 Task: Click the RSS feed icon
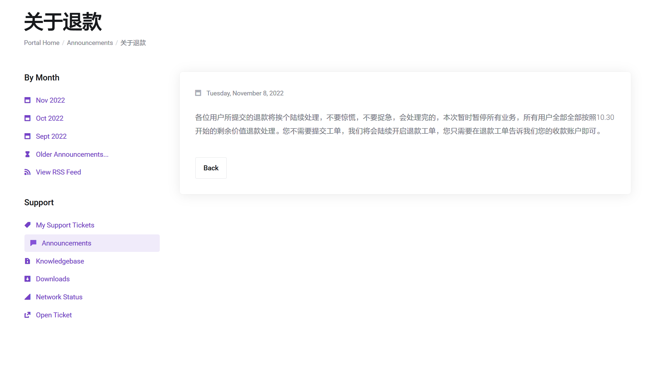point(27,172)
